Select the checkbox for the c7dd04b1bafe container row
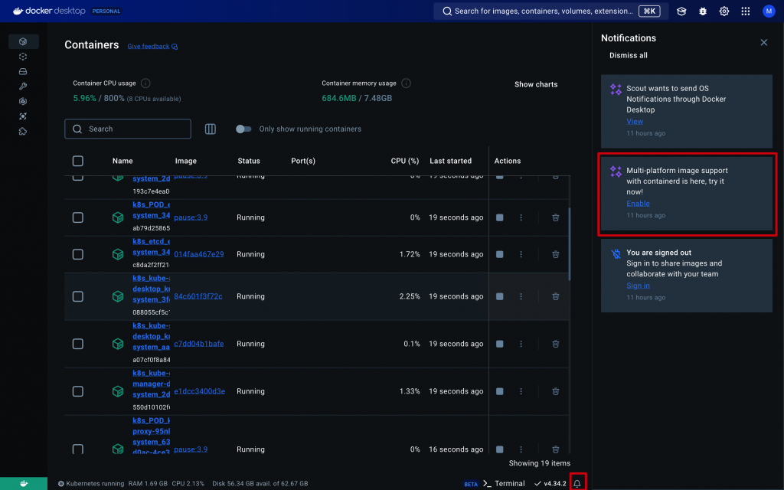The height and width of the screenshot is (490, 784). pos(78,344)
